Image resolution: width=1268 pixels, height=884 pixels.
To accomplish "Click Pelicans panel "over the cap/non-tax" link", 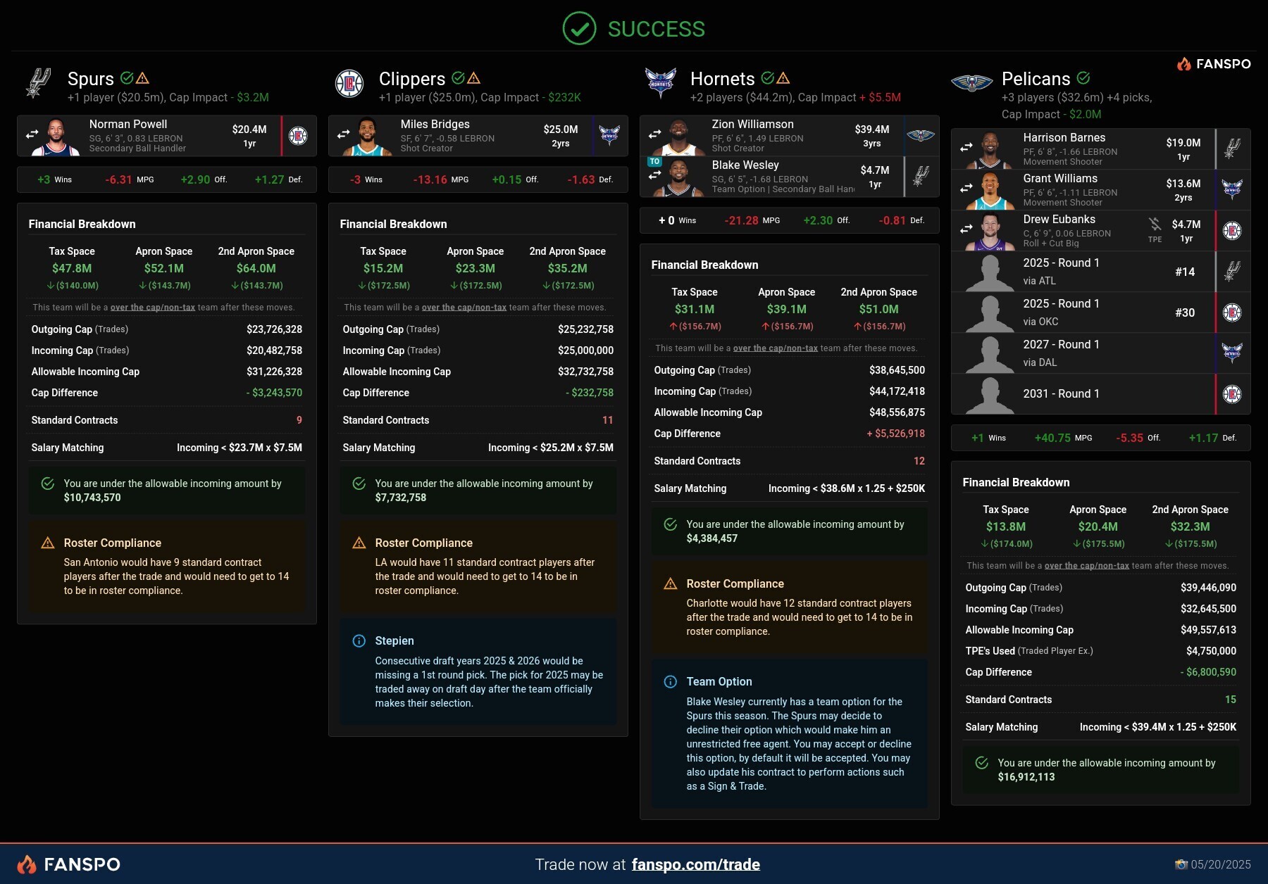I will pyautogui.click(x=1087, y=566).
